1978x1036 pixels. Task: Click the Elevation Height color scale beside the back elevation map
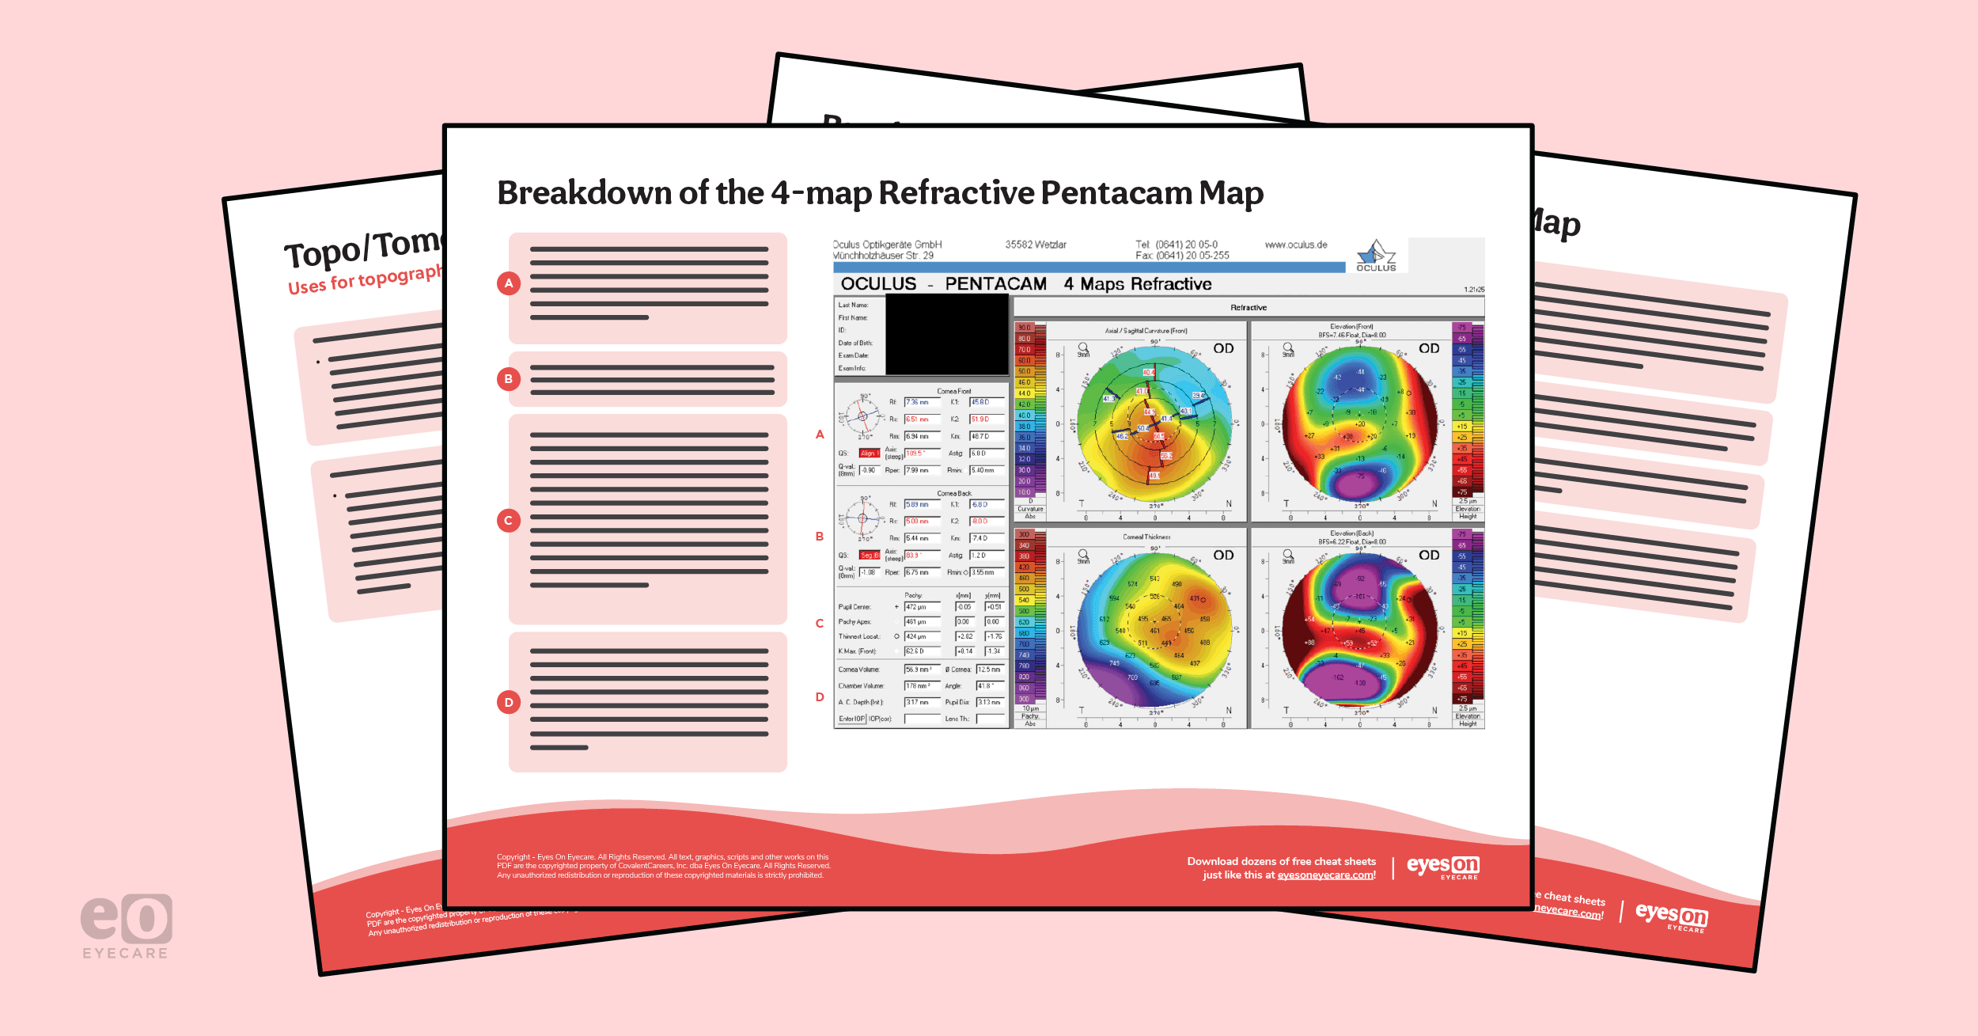point(1468,628)
